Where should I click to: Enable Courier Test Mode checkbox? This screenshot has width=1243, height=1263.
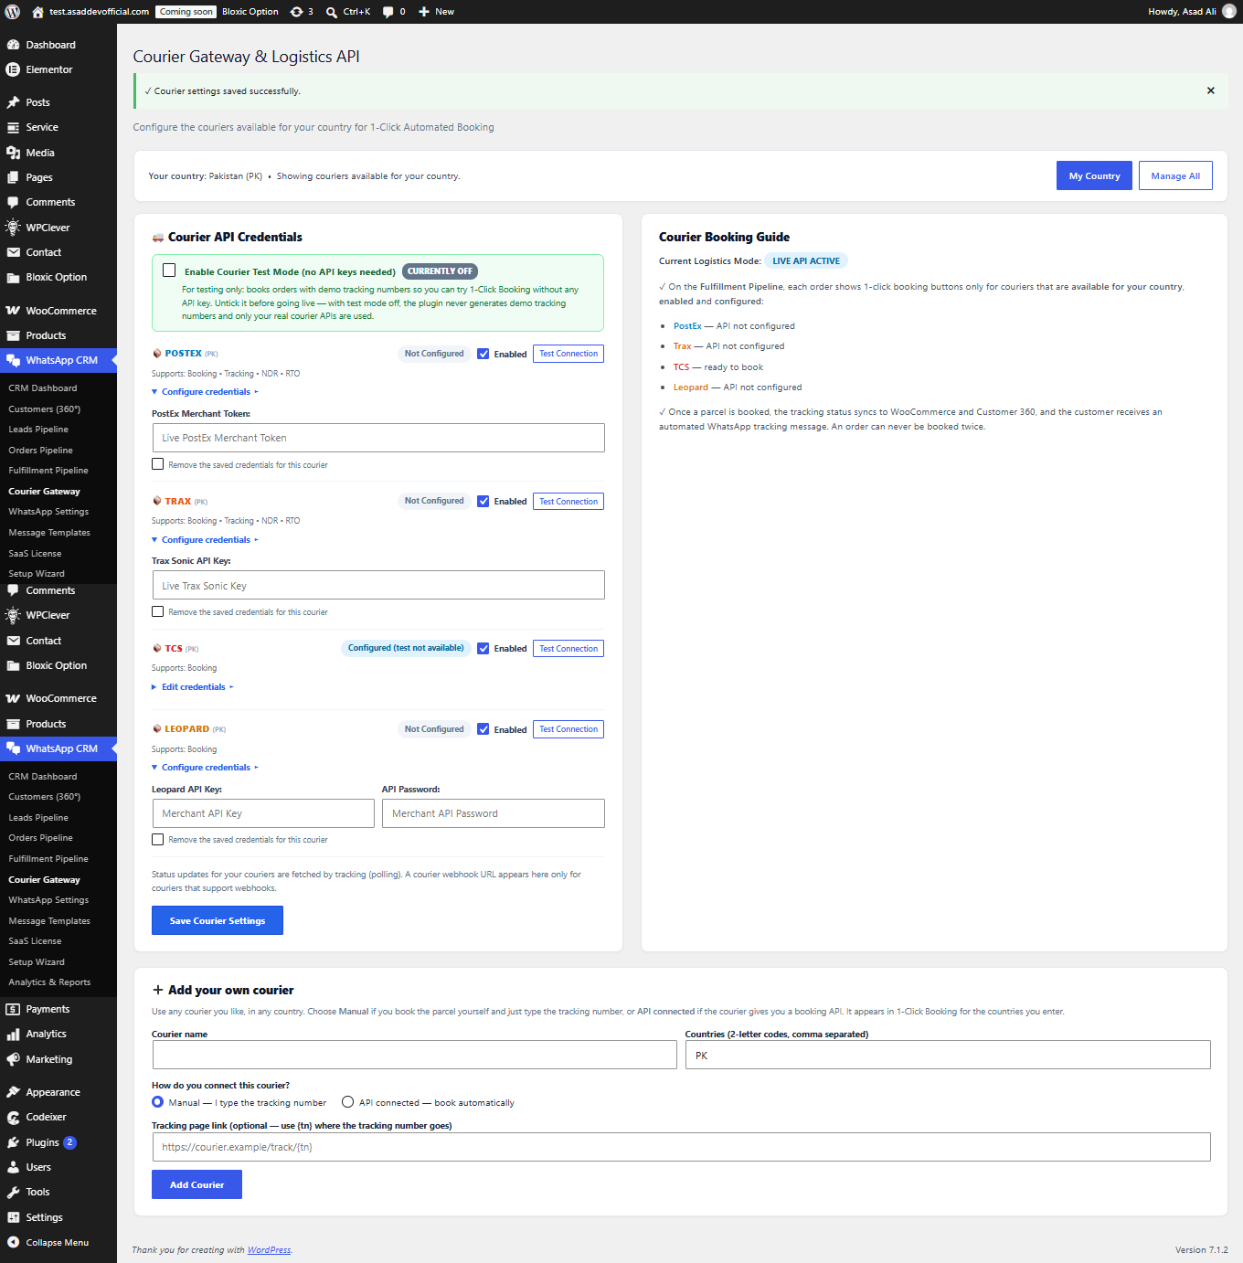pos(169,271)
